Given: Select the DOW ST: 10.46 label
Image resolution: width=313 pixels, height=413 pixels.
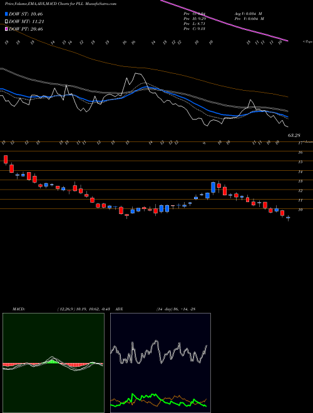Looking at the screenshot, I should pos(26,14).
